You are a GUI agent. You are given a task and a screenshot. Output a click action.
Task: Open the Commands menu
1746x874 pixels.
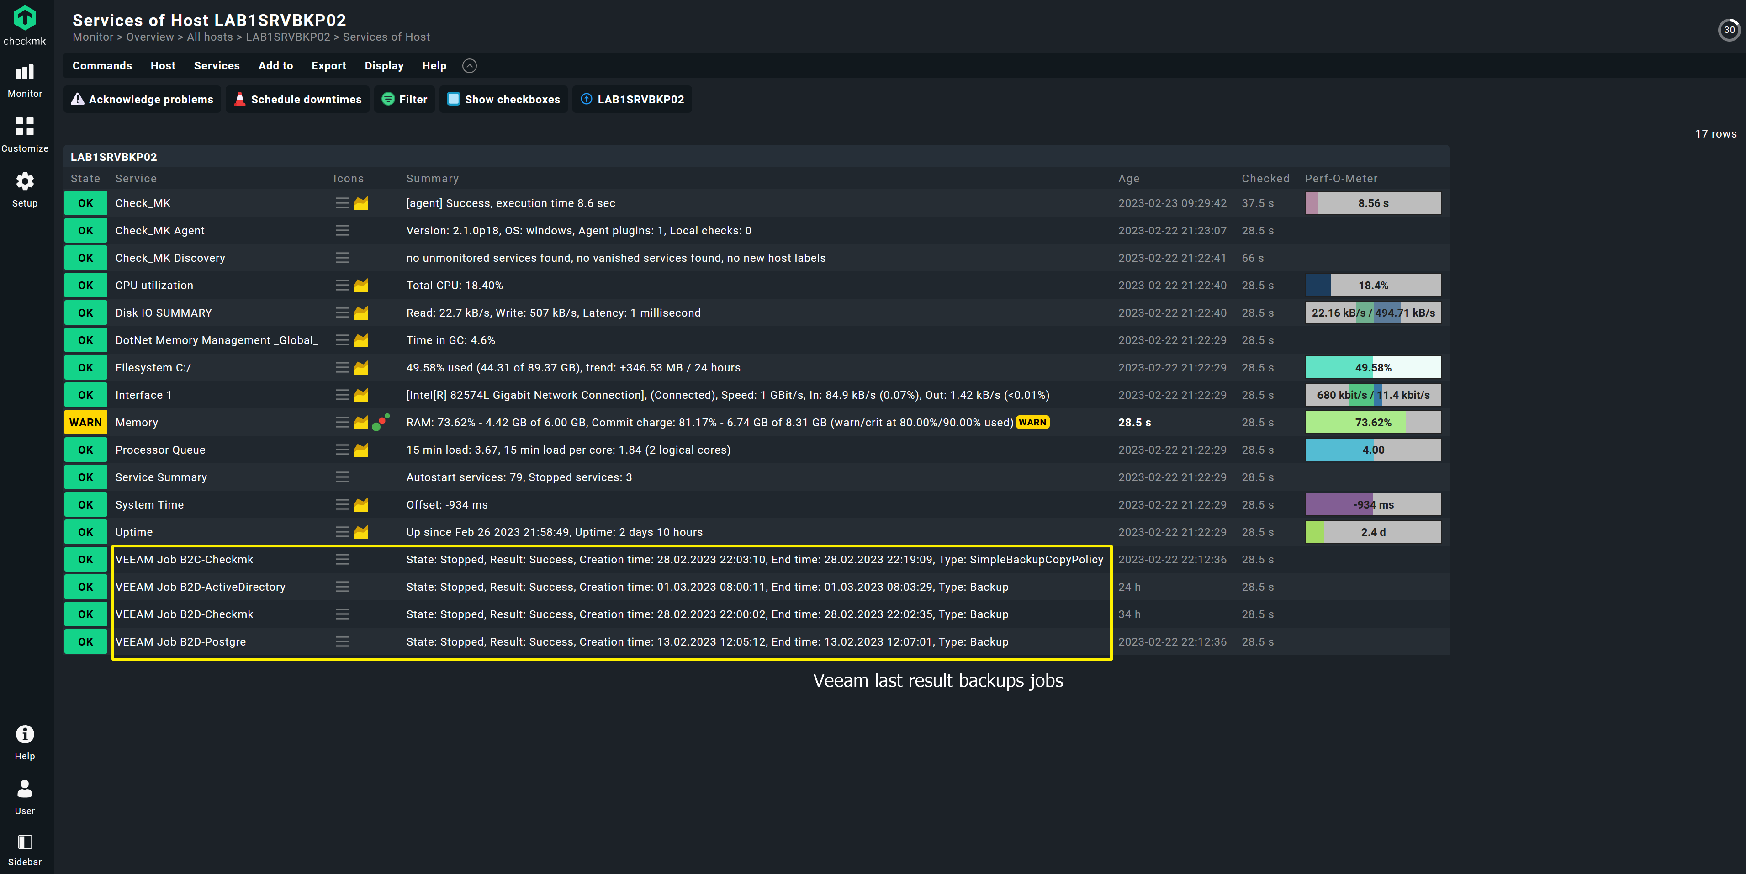(102, 66)
